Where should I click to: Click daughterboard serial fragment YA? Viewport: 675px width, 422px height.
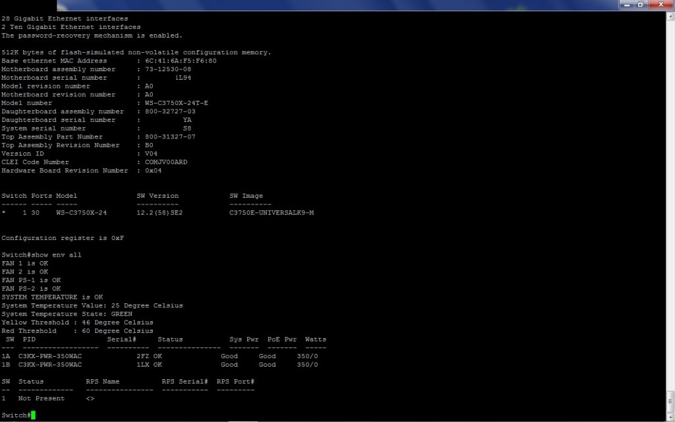pyautogui.click(x=187, y=120)
